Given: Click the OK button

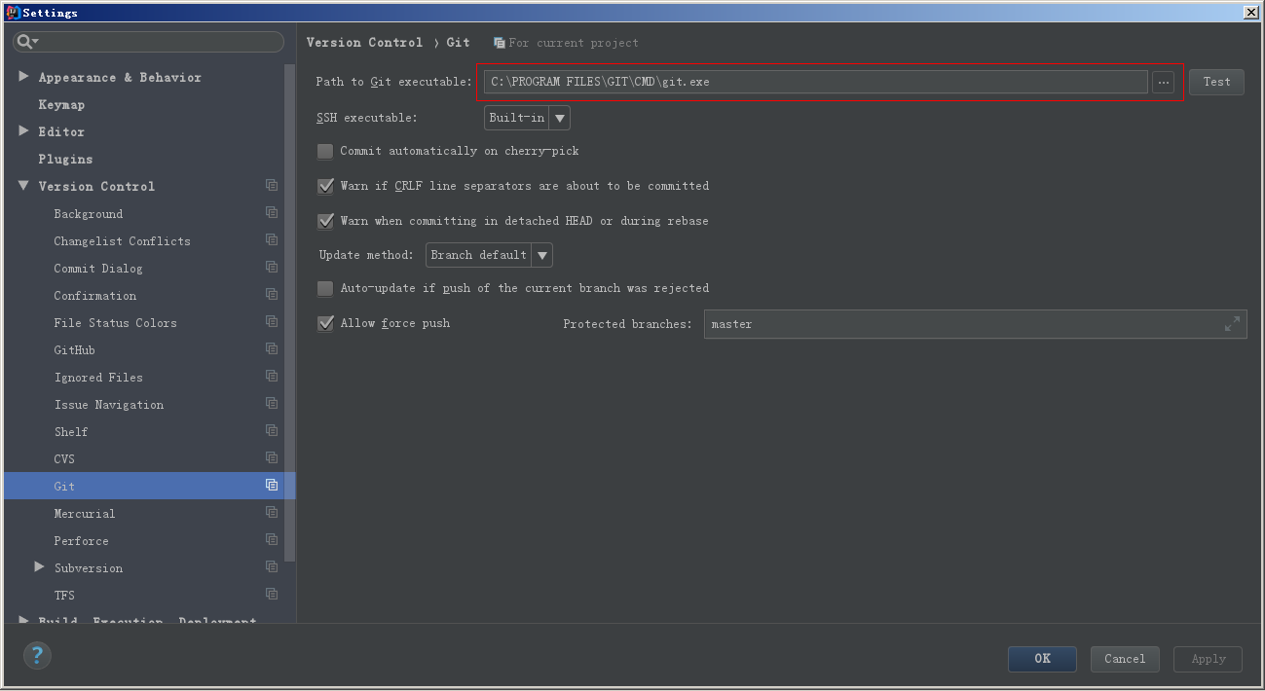Looking at the screenshot, I should coord(1042,659).
